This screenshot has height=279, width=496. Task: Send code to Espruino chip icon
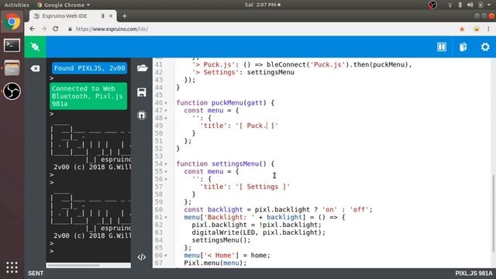142,115
